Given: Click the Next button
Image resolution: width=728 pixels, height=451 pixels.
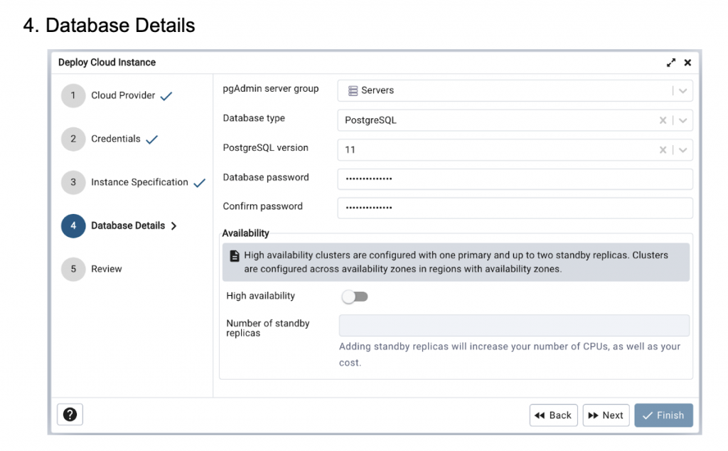Looking at the screenshot, I should pos(606,415).
